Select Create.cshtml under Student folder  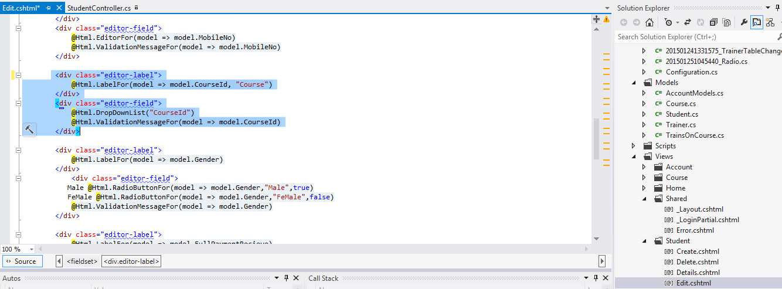[x=698, y=251]
